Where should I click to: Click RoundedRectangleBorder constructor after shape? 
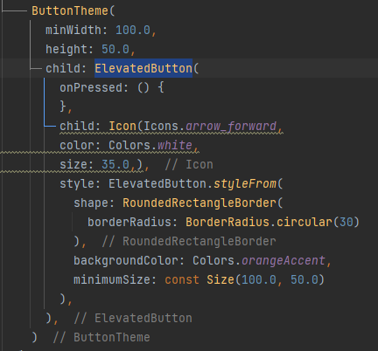pyautogui.click(x=199, y=203)
